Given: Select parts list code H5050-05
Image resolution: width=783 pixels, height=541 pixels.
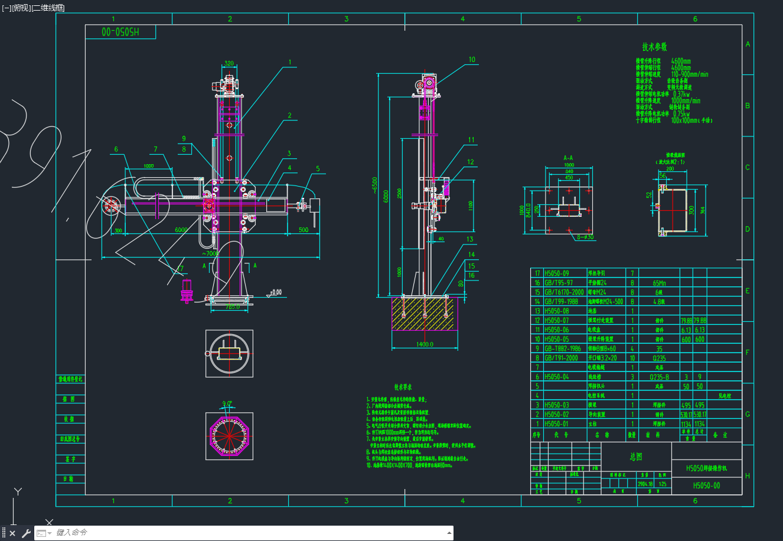Looking at the screenshot, I should (x=557, y=340).
